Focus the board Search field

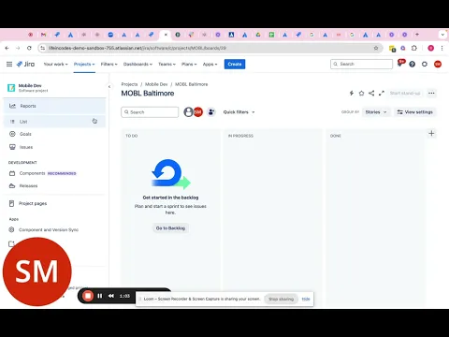pyautogui.click(x=150, y=112)
